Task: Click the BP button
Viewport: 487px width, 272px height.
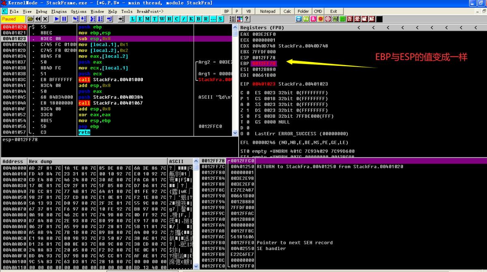Action: (x=227, y=11)
